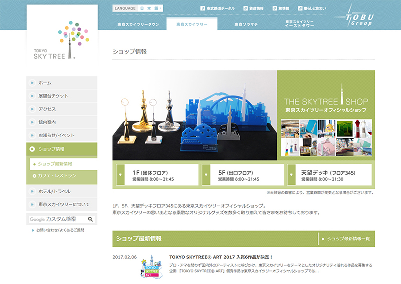Switch to 東京スカイツリータウン tab
Screen dimensions: 401x284
coord(138,24)
